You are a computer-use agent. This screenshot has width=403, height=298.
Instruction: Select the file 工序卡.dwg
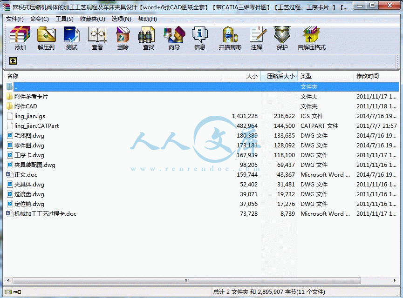pyautogui.click(x=29, y=155)
